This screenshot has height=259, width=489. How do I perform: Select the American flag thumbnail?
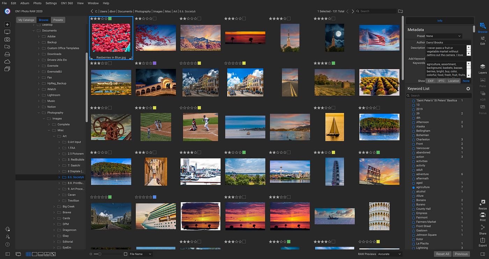(x=379, y=38)
